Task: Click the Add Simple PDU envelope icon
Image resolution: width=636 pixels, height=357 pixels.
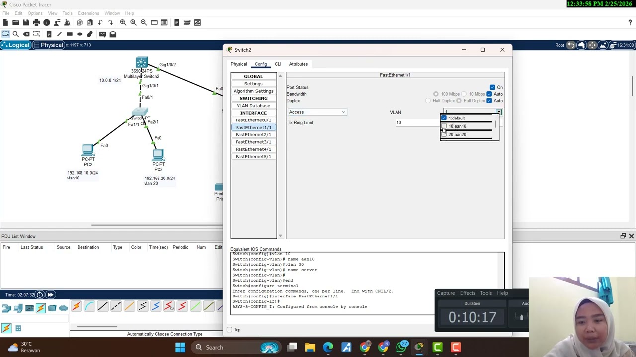Action: pos(102,34)
